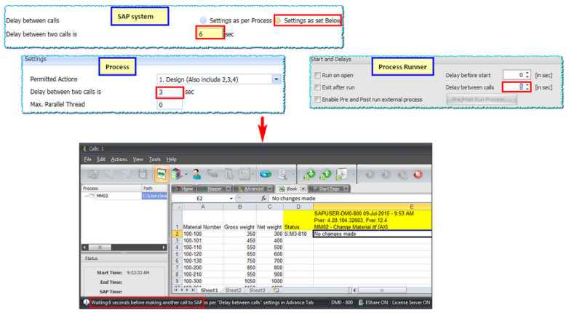Click the floppy disk Save icon
Viewport: 569px width, 313px height.
(143, 174)
